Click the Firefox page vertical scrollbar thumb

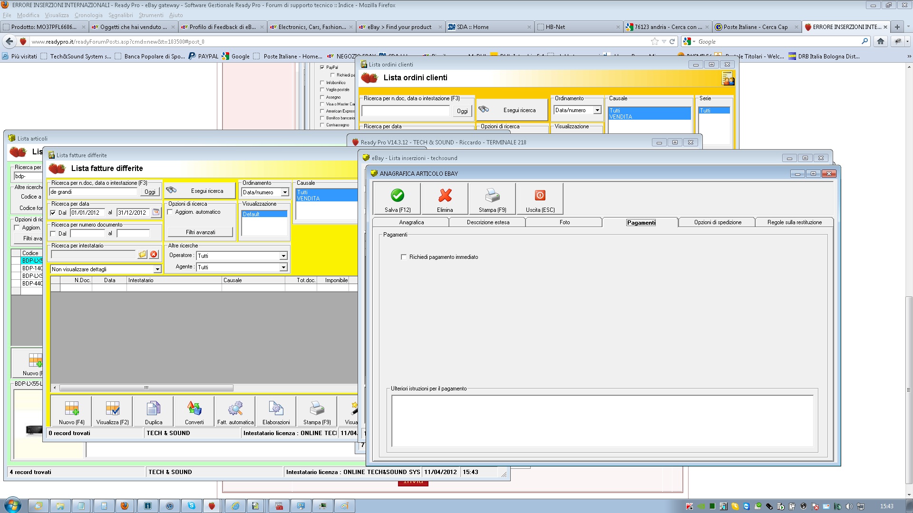click(908, 389)
